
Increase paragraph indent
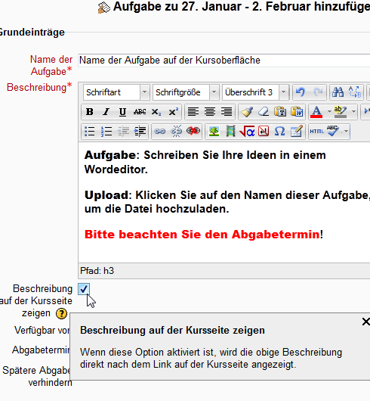[x=140, y=132]
